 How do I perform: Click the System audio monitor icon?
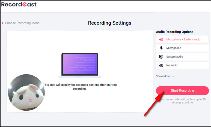click(x=161, y=57)
